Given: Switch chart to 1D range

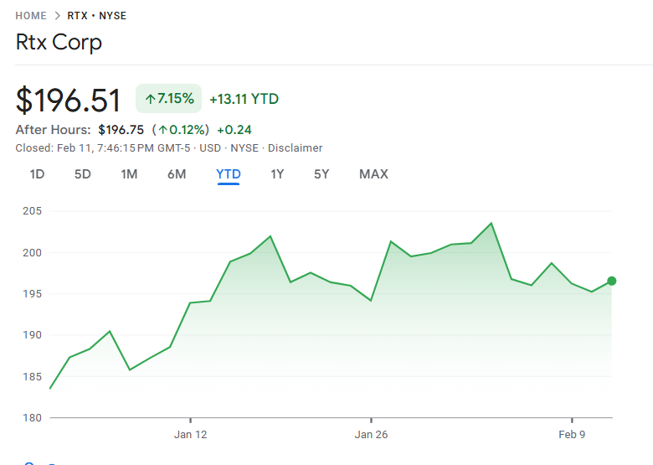Looking at the screenshot, I should [37, 174].
